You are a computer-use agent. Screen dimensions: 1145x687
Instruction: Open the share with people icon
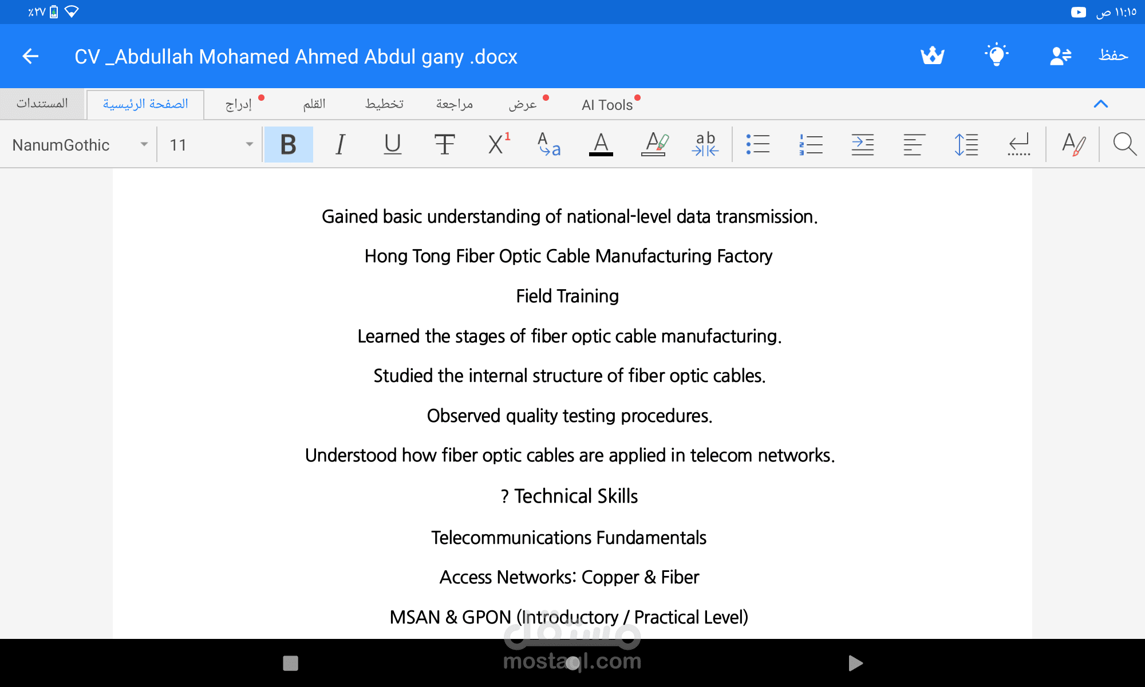coord(1060,56)
